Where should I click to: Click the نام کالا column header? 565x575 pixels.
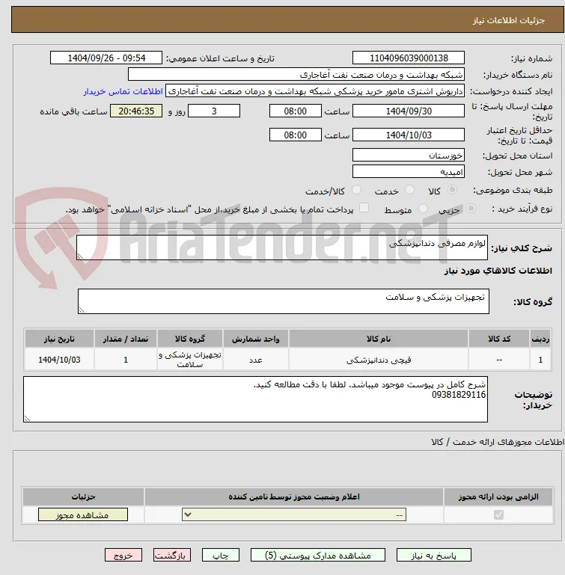(378, 339)
